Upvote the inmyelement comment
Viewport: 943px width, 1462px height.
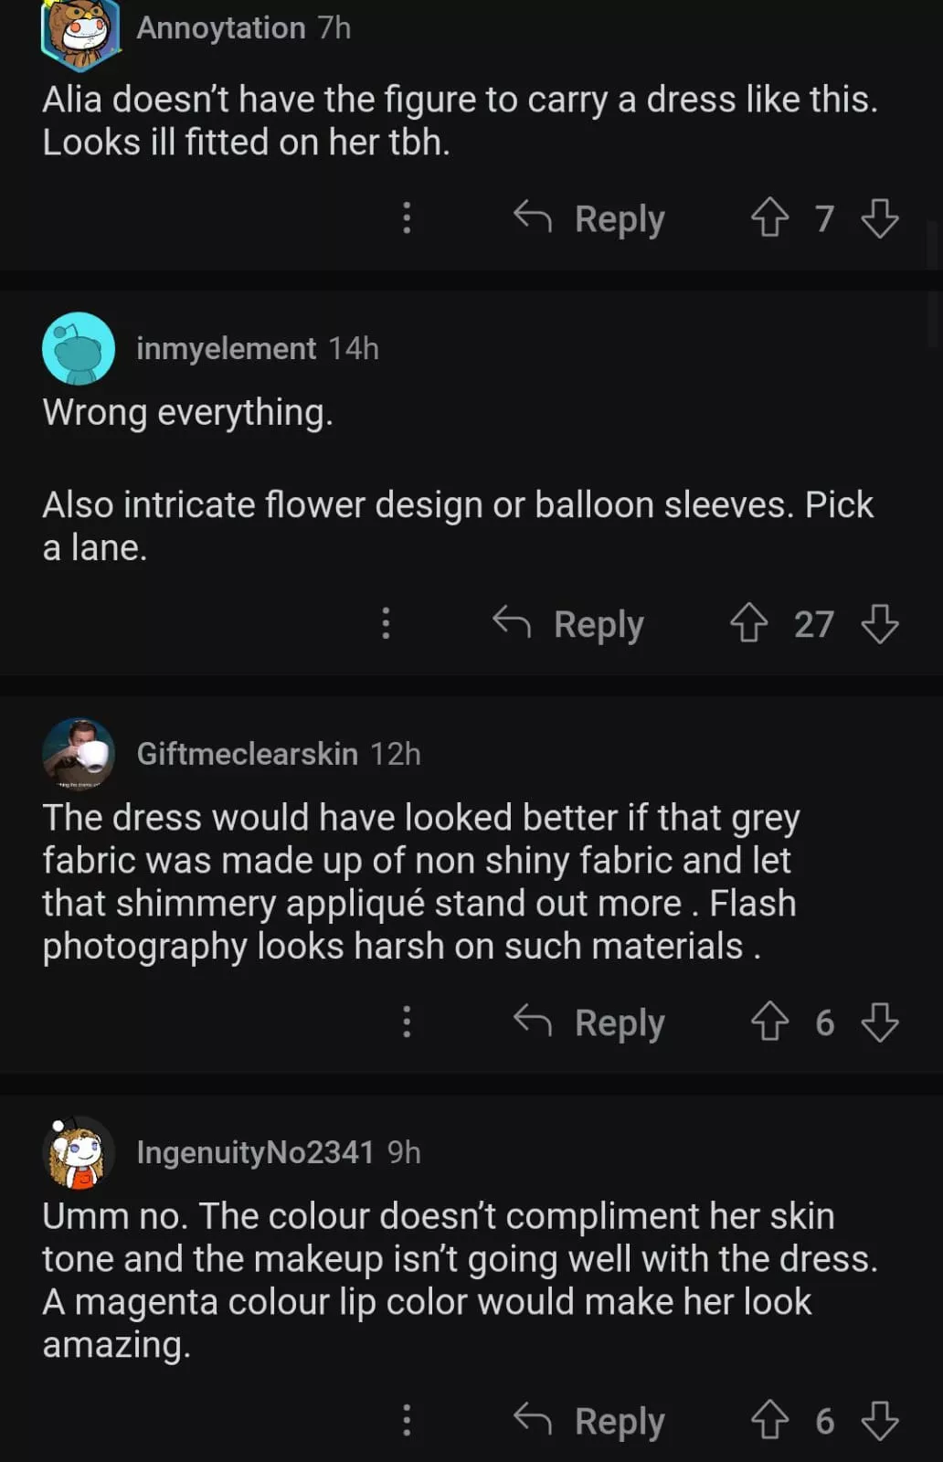(x=748, y=624)
